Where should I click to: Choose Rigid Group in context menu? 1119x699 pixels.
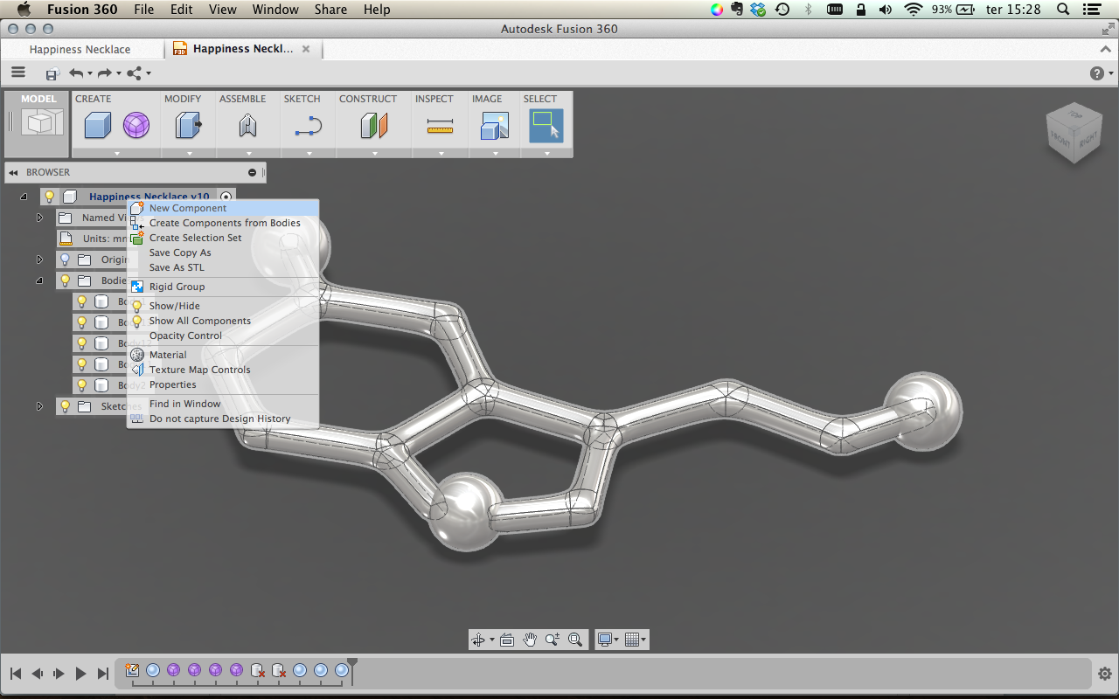pyautogui.click(x=223, y=287)
